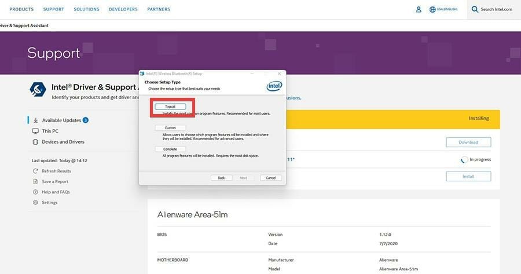
Task: Open the PARTNERS menu
Action: coord(159,9)
